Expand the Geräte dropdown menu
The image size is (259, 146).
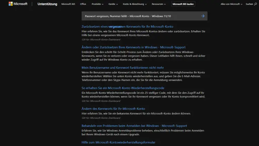point(113,4)
